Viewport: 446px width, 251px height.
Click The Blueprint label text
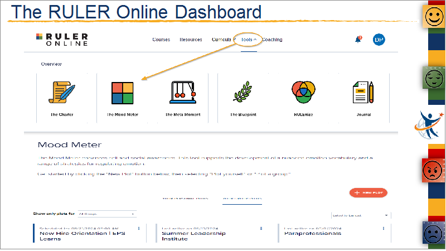pyautogui.click(x=243, y=115)
